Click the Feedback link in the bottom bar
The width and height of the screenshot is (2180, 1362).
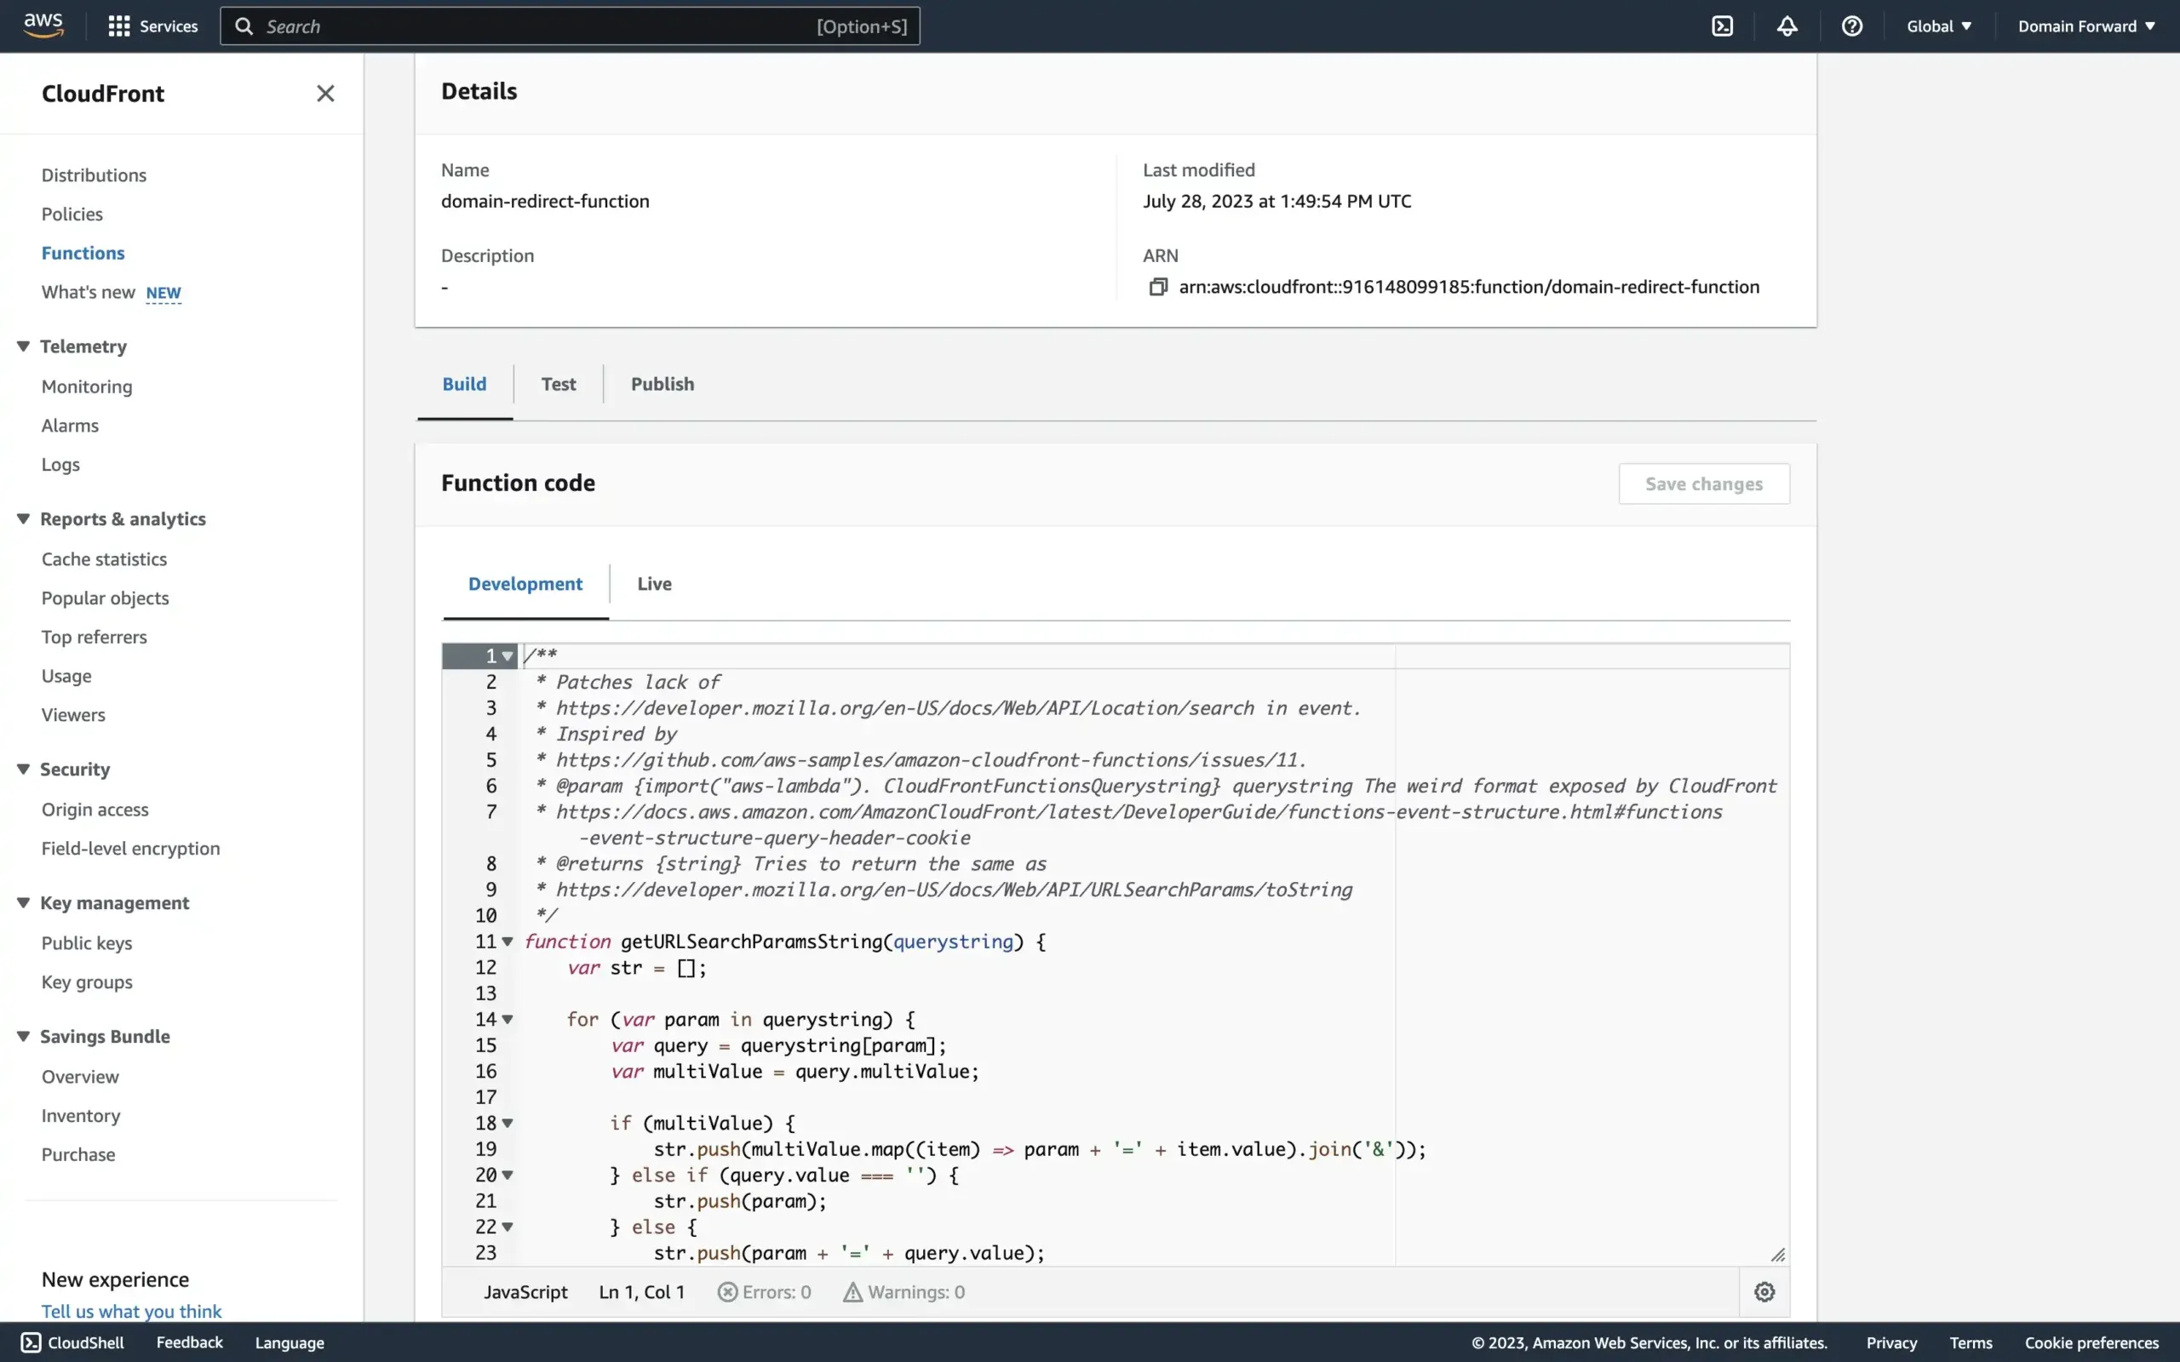pyautogui.click(x=188, y=1342)
